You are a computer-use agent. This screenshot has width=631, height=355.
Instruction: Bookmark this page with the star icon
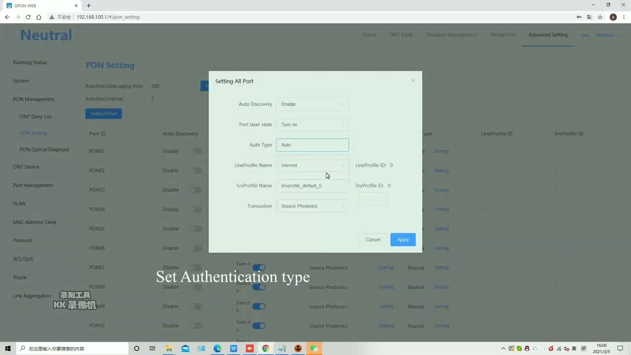coord(600,17)
